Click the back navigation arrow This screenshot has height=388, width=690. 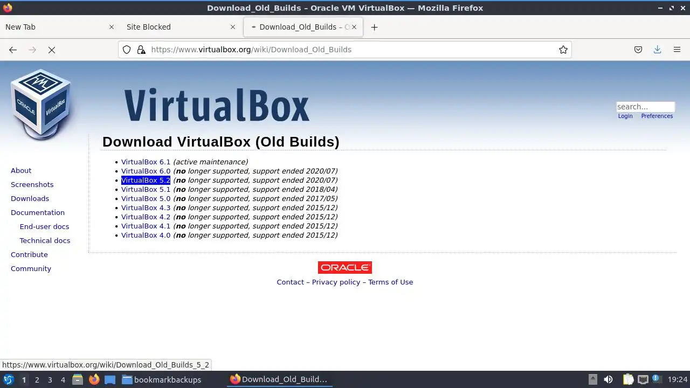[13, 50]
